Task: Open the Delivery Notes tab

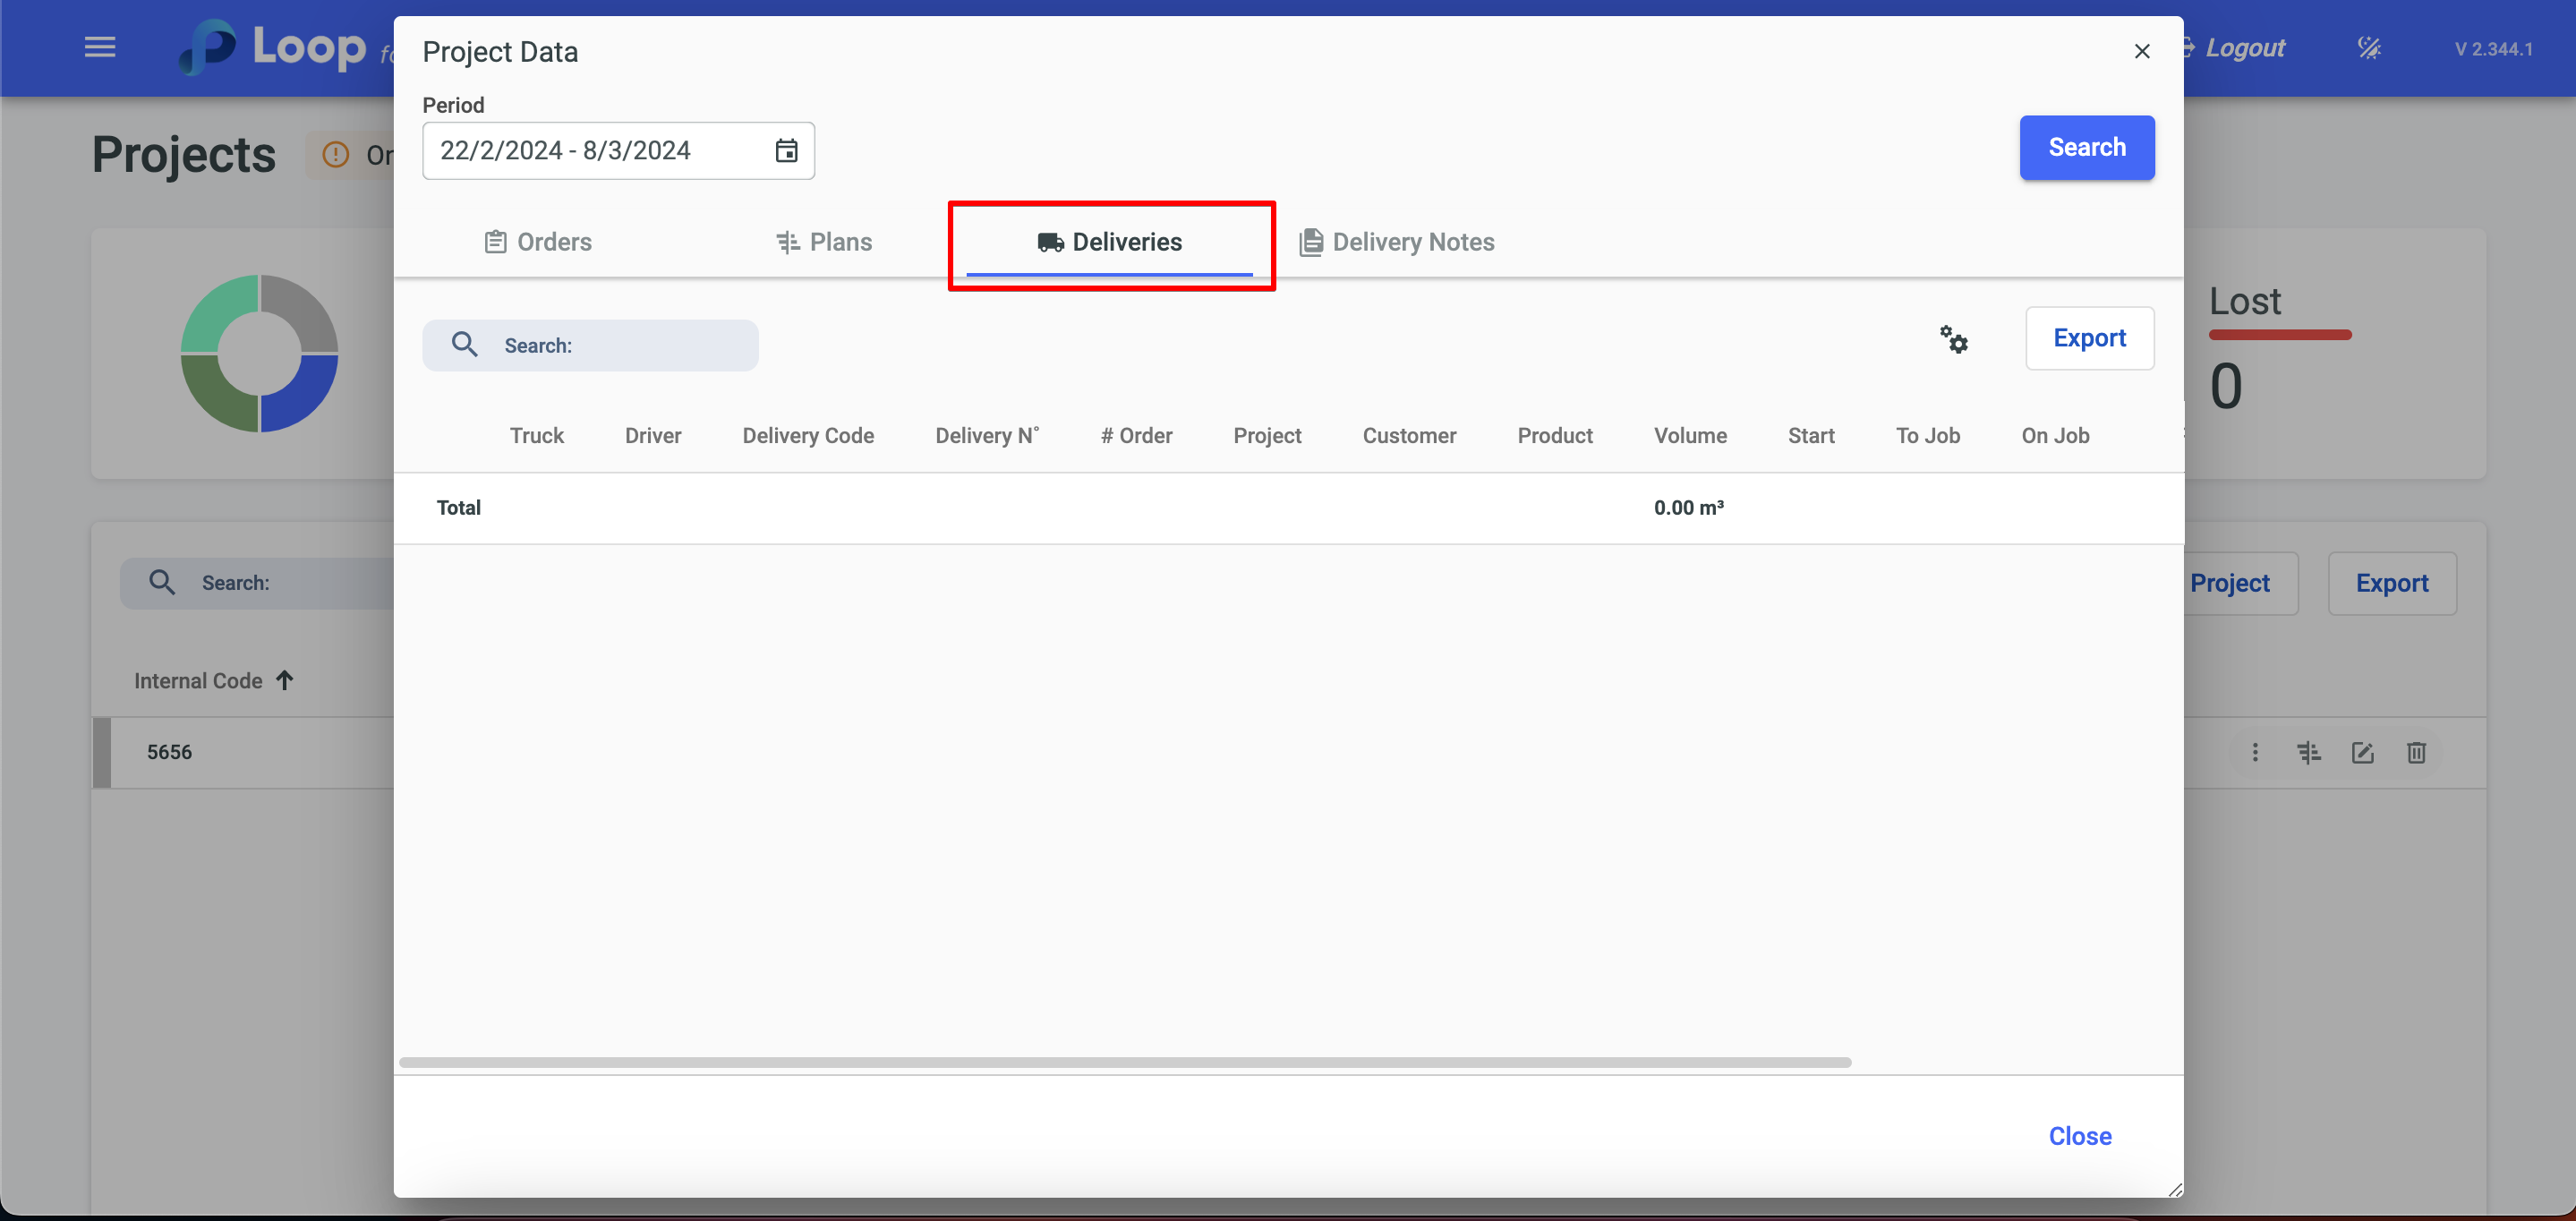Action: coord(1396,242)
